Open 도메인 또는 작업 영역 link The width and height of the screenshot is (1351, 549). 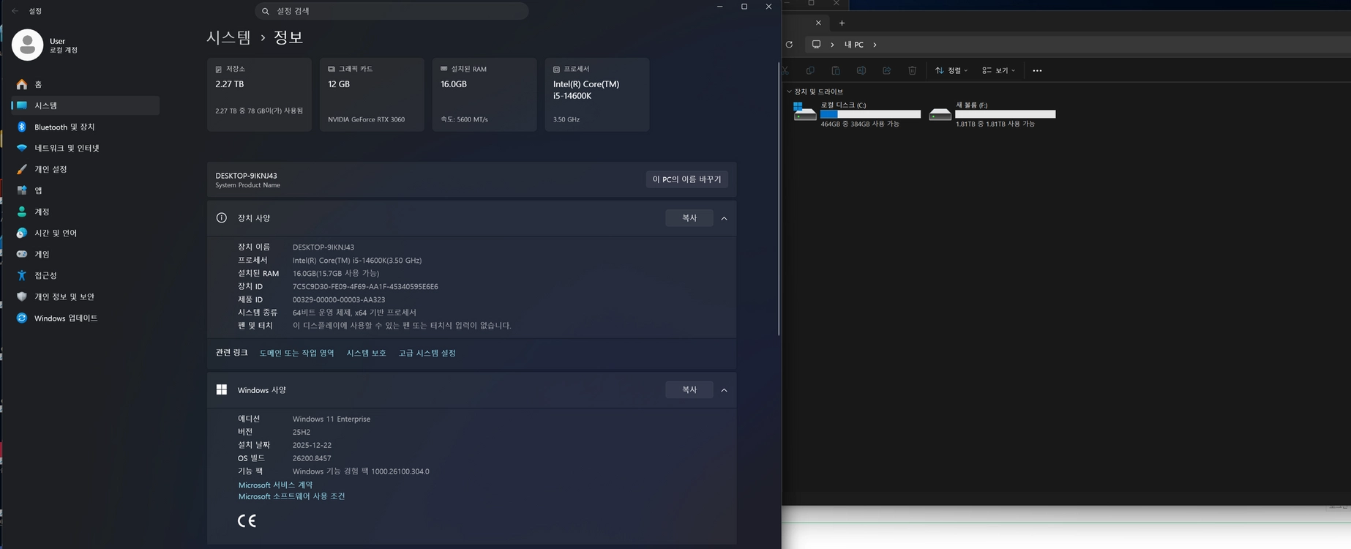pos(296,353)
